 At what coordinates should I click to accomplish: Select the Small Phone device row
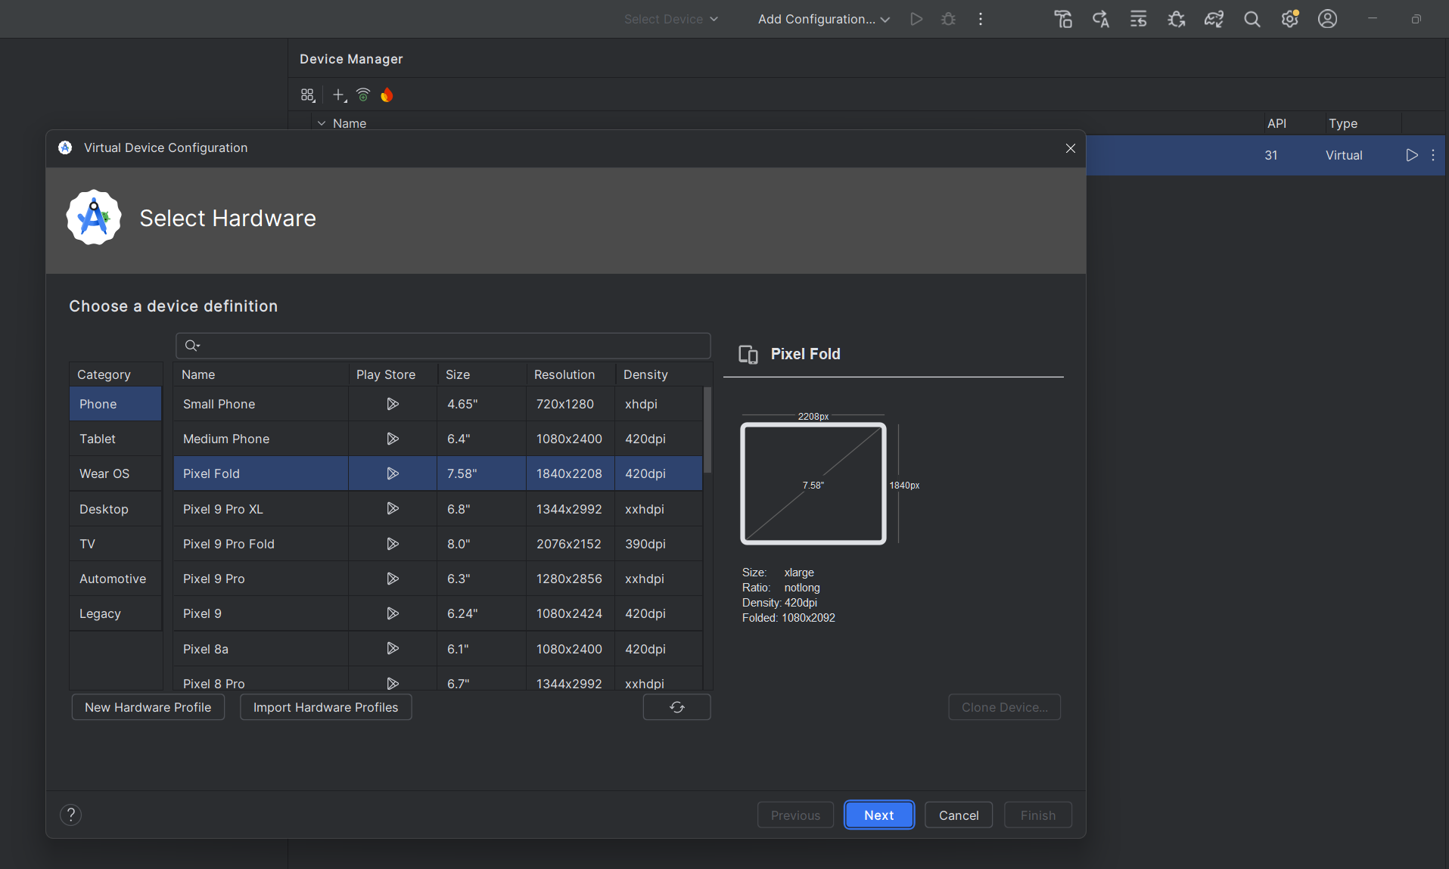pos(438,404)
